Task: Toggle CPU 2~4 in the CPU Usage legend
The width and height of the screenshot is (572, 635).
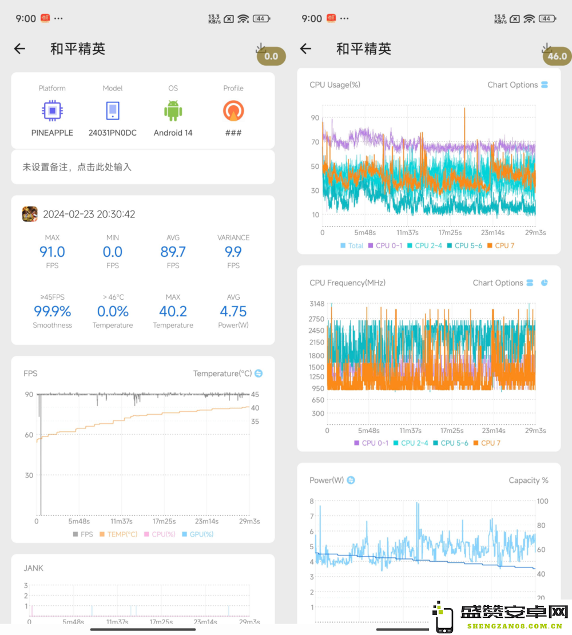Action: coord(424,245)
